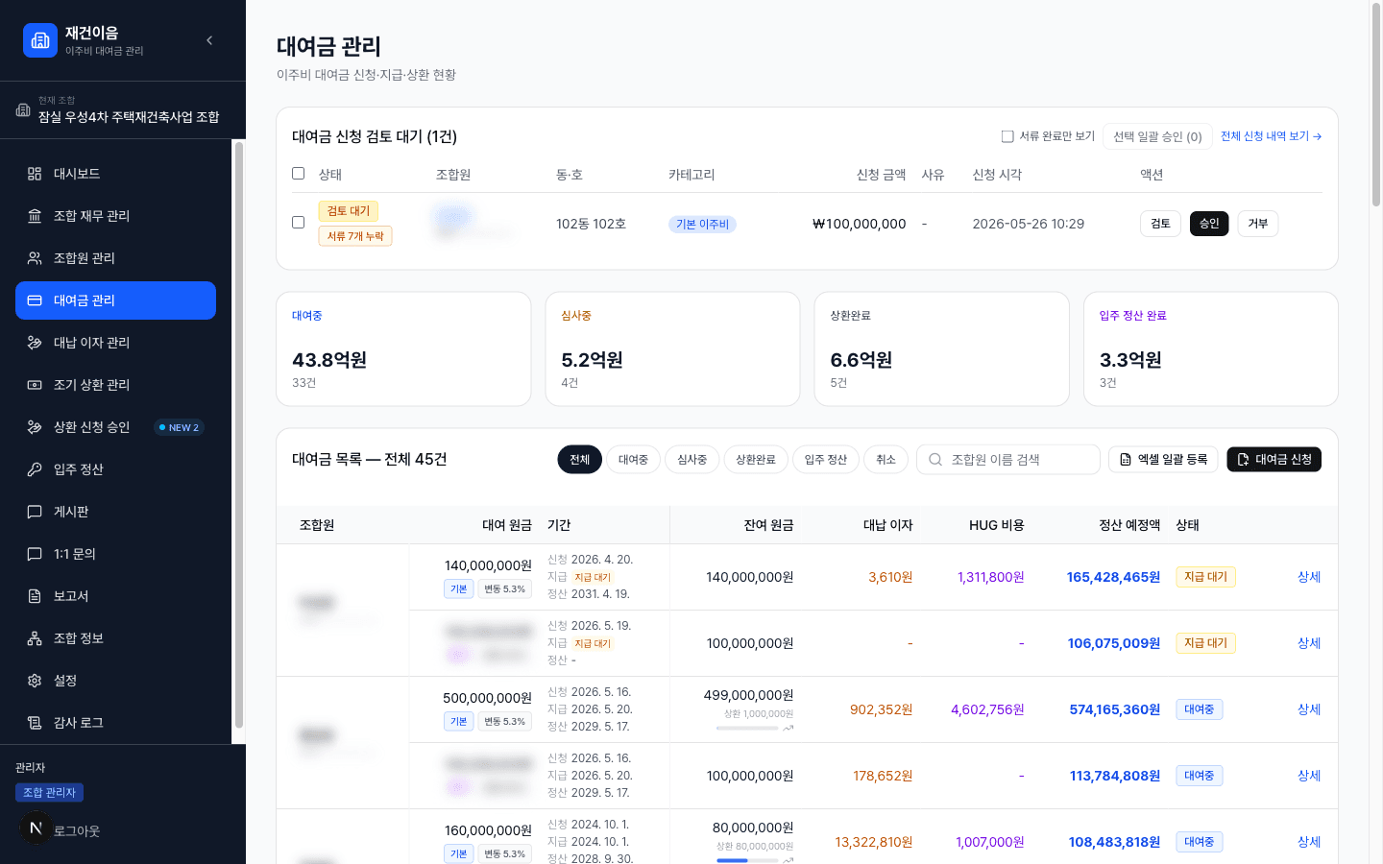This screenshot has height=864, width=1383.
Task: Click the 조기 상환 관리 banknote icon
Action: 35,385
